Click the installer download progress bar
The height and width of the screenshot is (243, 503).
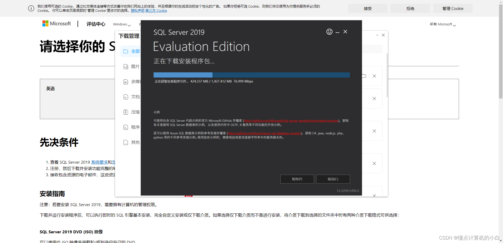click(251, 75)
